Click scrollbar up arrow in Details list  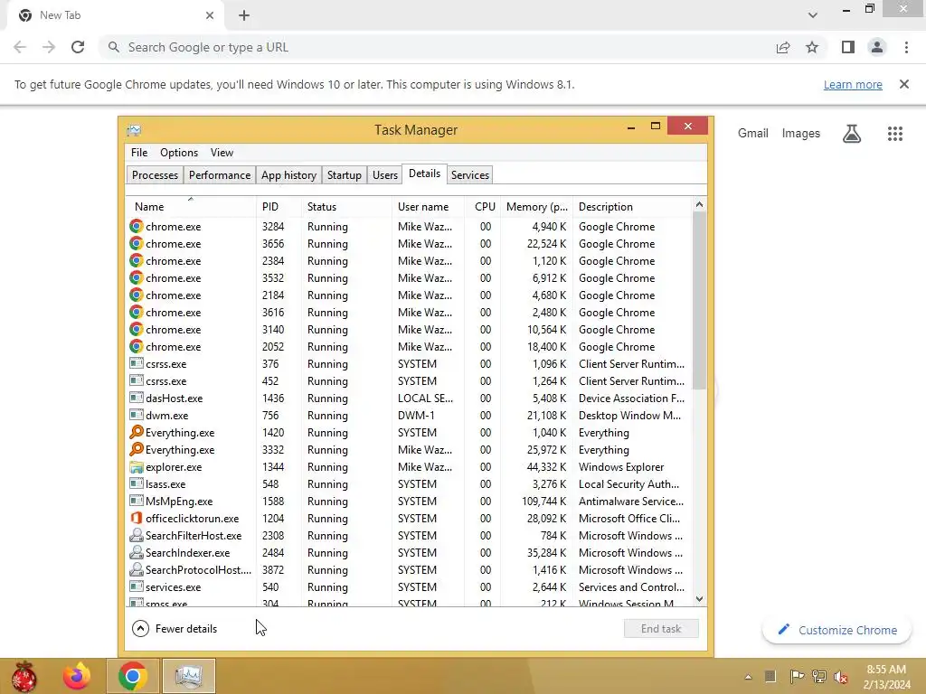coord(699,205)
